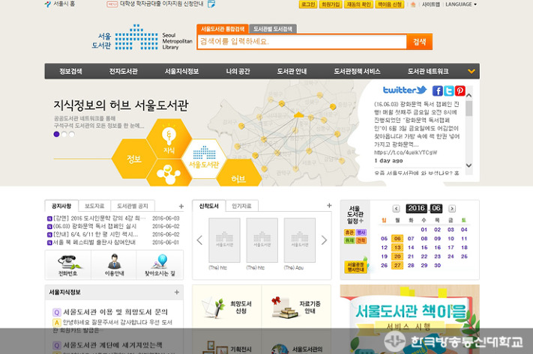Select calendar date 13
The height and width of the screenshot is (354, 533).
[397, 248]
